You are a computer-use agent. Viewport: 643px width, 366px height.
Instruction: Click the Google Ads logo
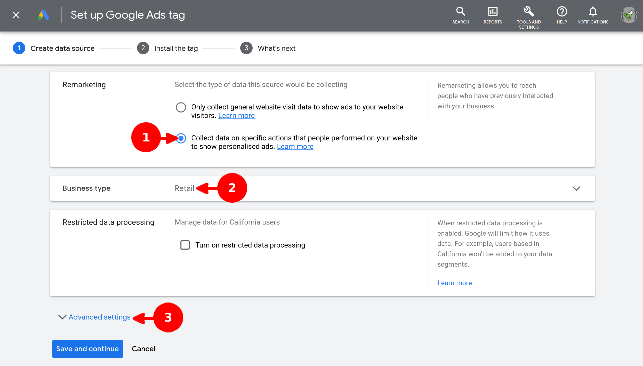pyautogui.click(x=43, y=15)
